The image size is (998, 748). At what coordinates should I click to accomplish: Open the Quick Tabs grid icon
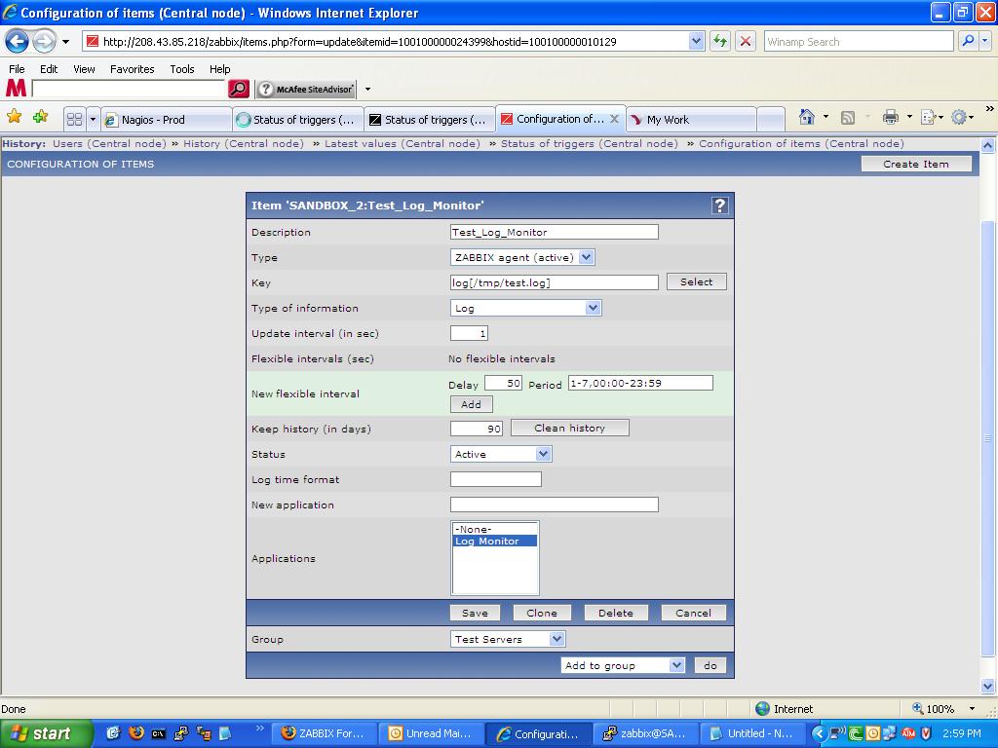(x=74, y=119)
